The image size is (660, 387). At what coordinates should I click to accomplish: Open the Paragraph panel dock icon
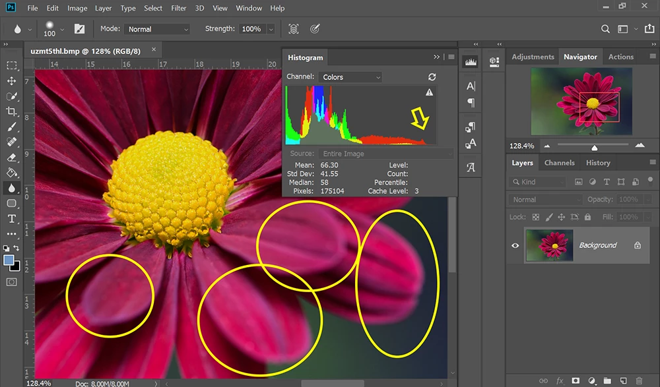click(471, 103)
